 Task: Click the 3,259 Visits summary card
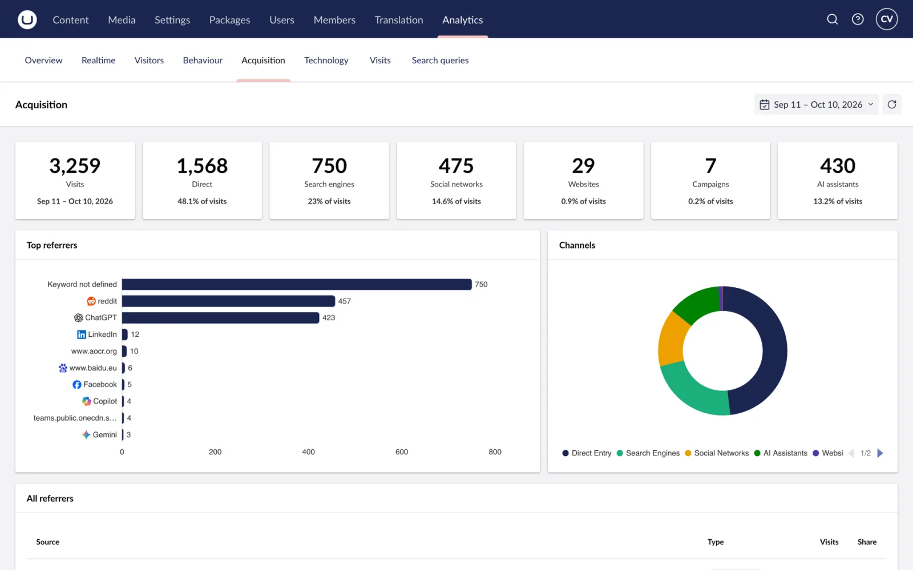[x=75, y=181]
